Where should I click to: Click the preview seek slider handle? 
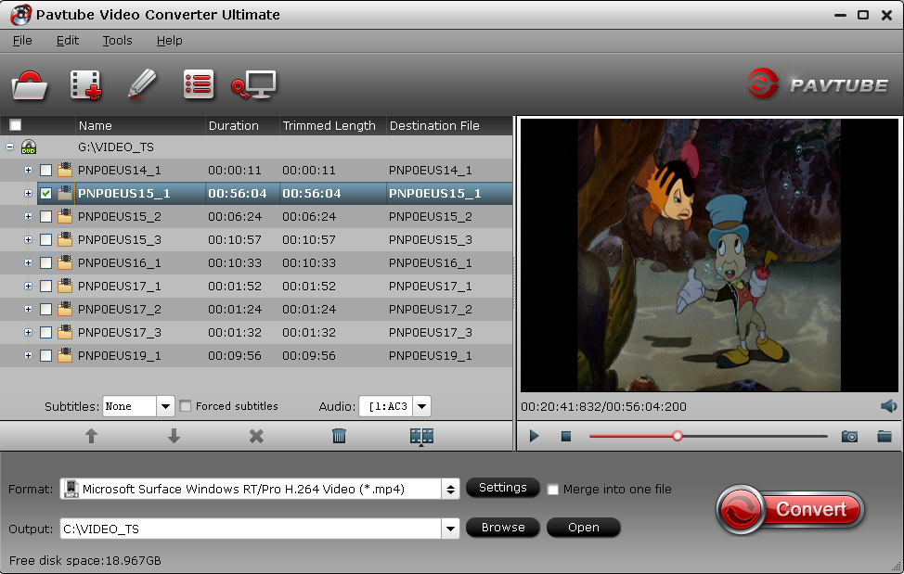point(678,436)
